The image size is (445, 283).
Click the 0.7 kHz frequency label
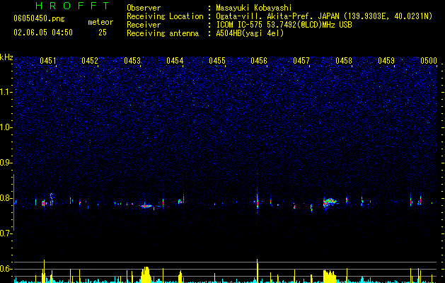tap(6, 233)
